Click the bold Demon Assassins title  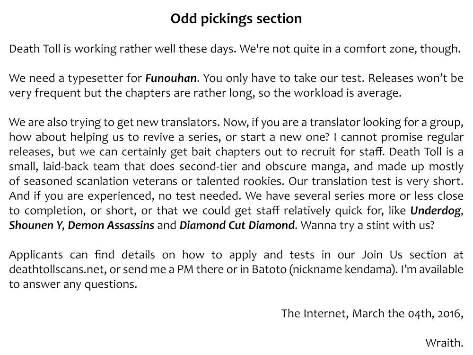[111, 225]
